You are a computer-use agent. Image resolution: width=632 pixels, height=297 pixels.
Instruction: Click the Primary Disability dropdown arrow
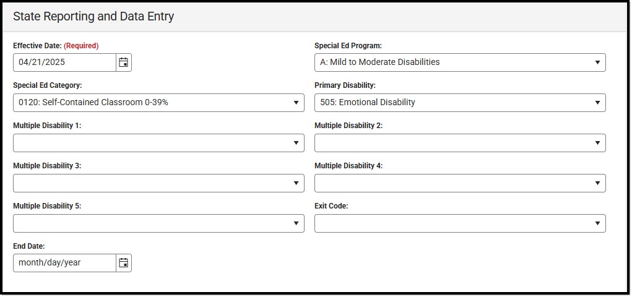click(x=597, y=103)
